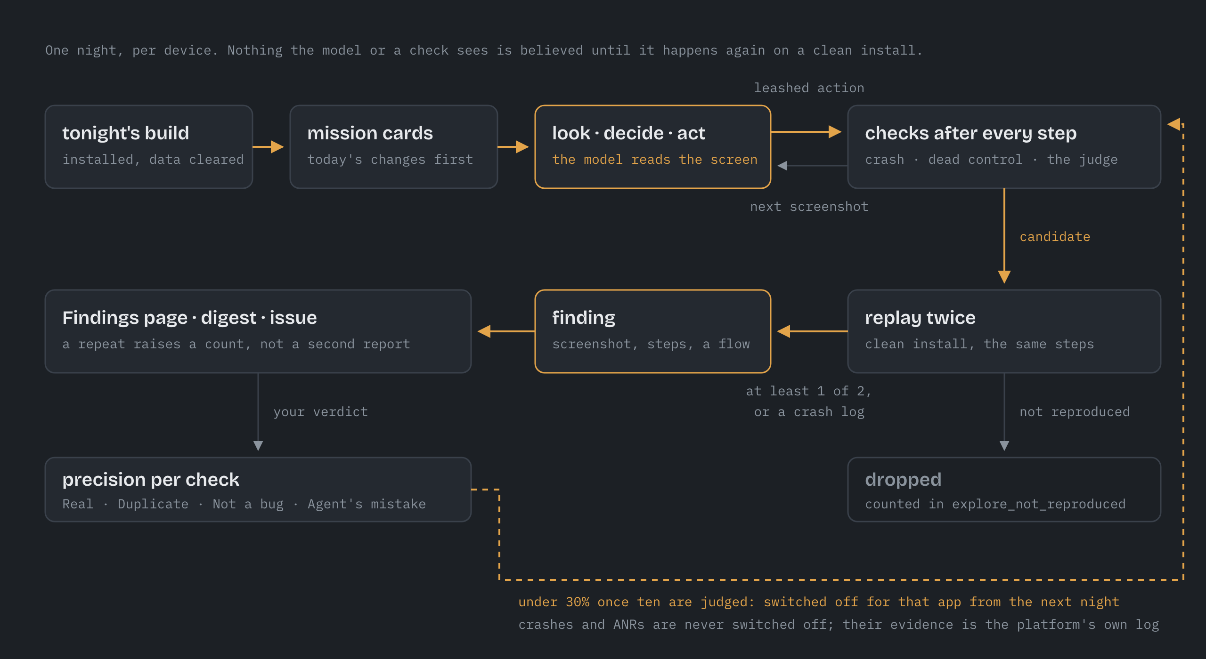The height and width of the screenshot is (659, 1206).
Task: Click the "mission cards" box
Action: point(394,147)
